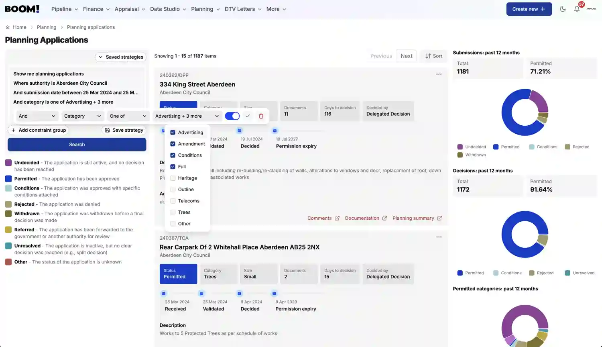The width and height of the screenshot is (602, 347).
Task: Click the Permitted blue swatch in status legend
Action: coord(8,179)
